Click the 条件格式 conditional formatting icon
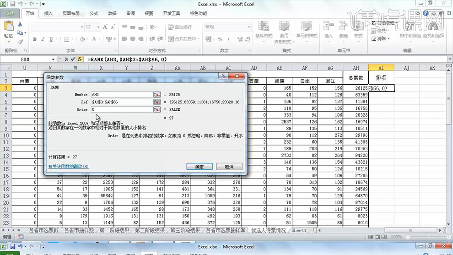The image size is (453, 255). tap(264, 27)
